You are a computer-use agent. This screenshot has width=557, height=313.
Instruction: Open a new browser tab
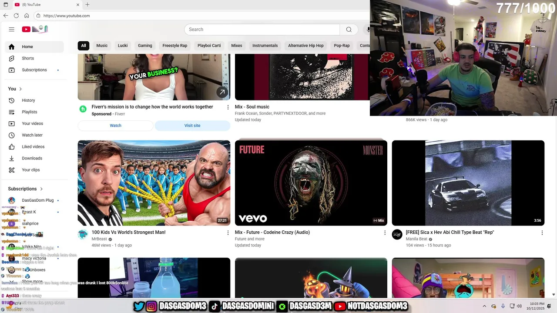coord(87,4)
